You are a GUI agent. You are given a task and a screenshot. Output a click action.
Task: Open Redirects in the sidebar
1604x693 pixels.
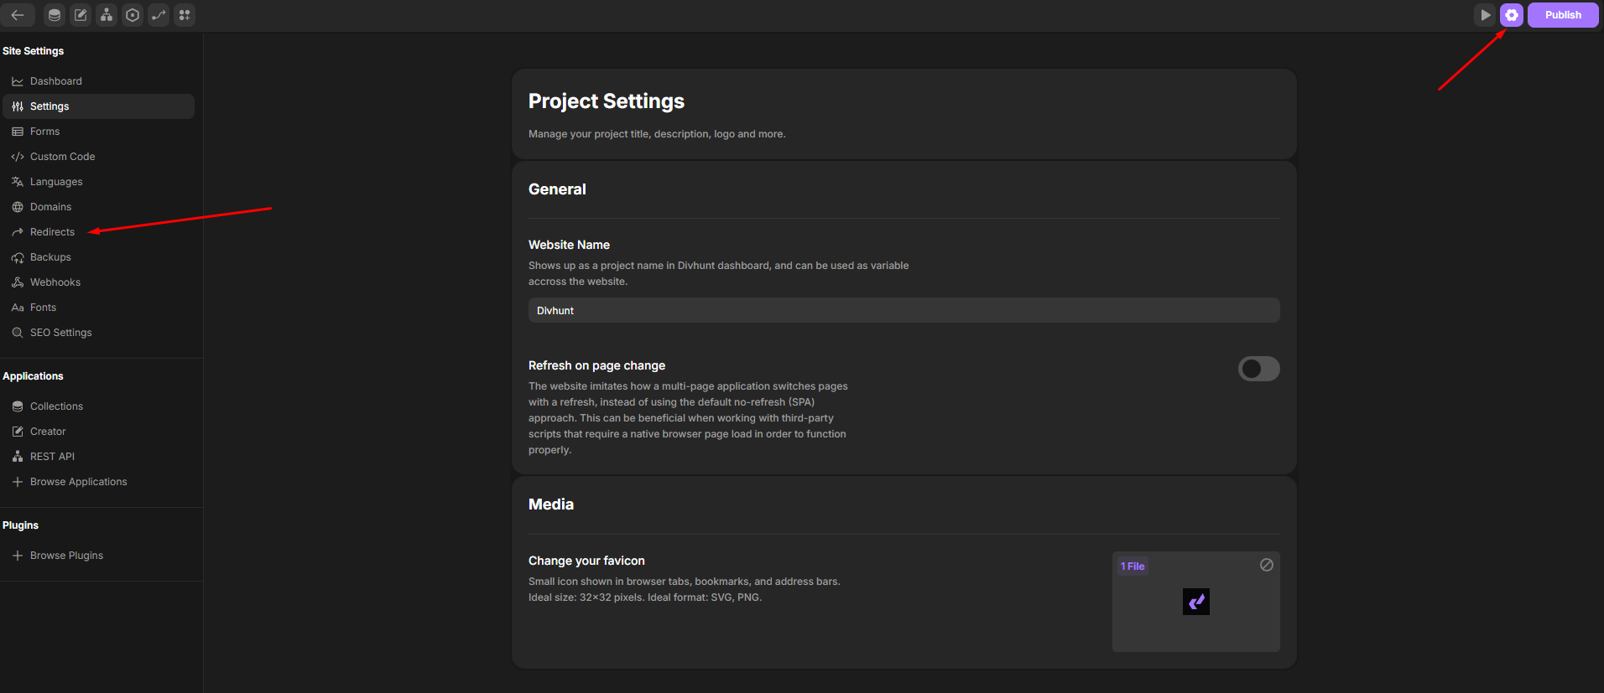[x=52, y=232]
